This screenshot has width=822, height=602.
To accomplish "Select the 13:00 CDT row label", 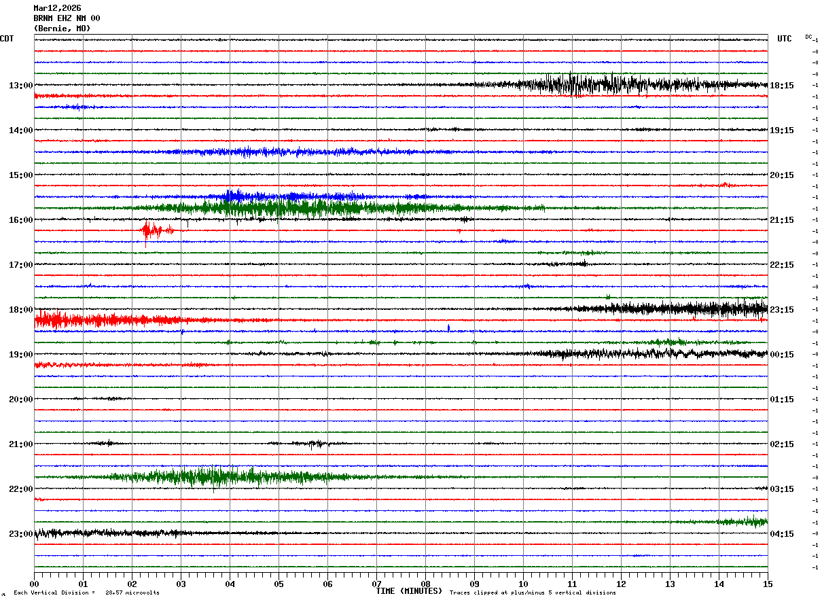I will tap(21, 86).
